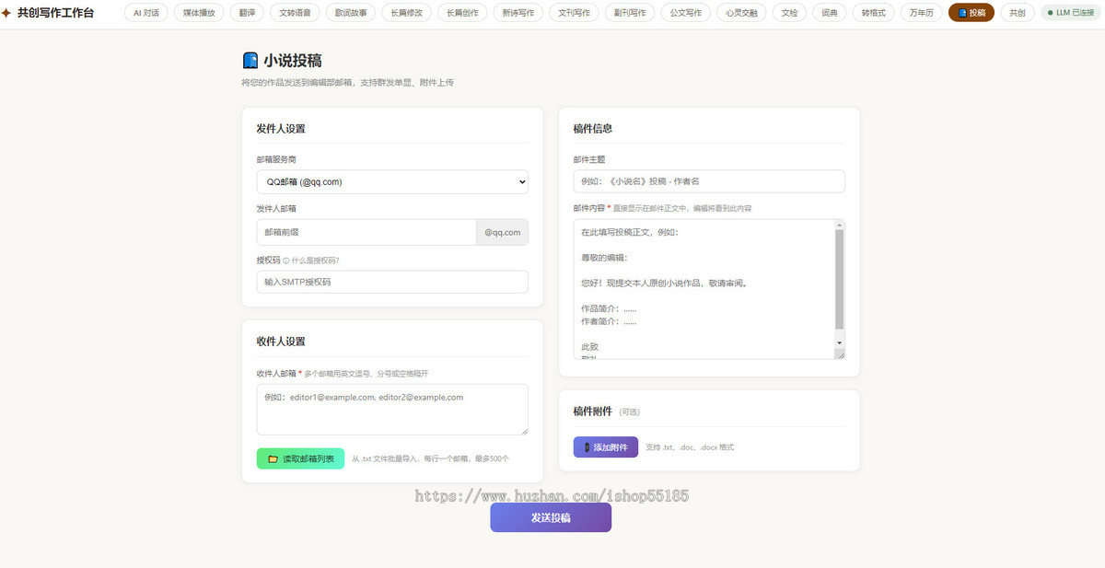Click the mailbox icon beside 小说投稿 heading
Image resolution: width=1105 pixels, height=568 pixels.
coord(250,61)
